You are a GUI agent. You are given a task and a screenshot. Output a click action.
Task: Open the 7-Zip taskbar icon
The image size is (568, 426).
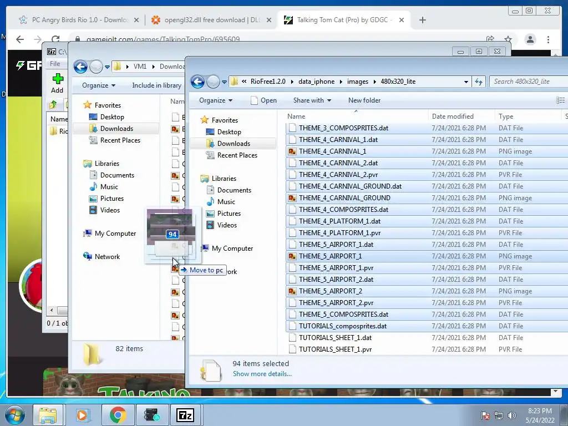click(x=185, y=415)
